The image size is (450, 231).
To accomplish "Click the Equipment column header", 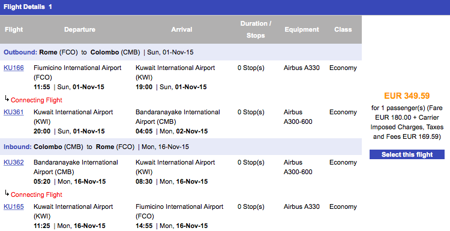I will click(302, 29).
